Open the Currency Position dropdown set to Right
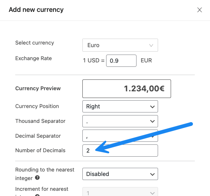This screenshot has height=196, width=210. pos(120,107)
